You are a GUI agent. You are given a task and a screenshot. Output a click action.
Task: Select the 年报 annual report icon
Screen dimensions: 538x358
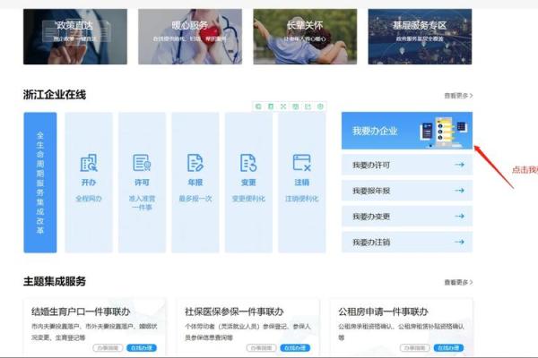(x=195, y=164)
